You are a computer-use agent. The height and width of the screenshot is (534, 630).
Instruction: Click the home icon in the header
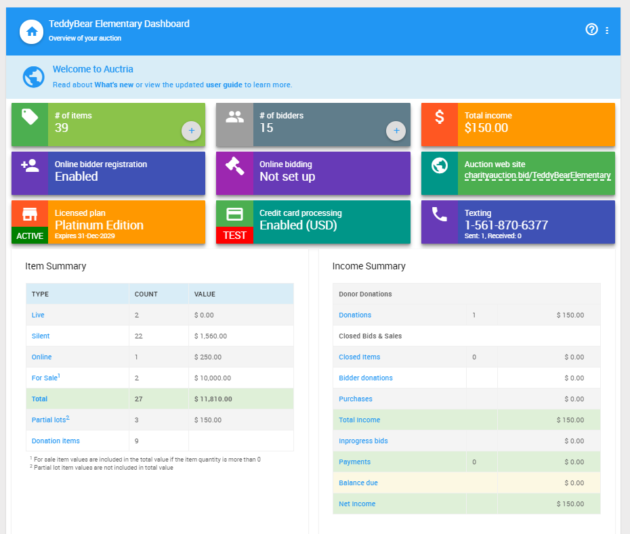coord(31,31)
